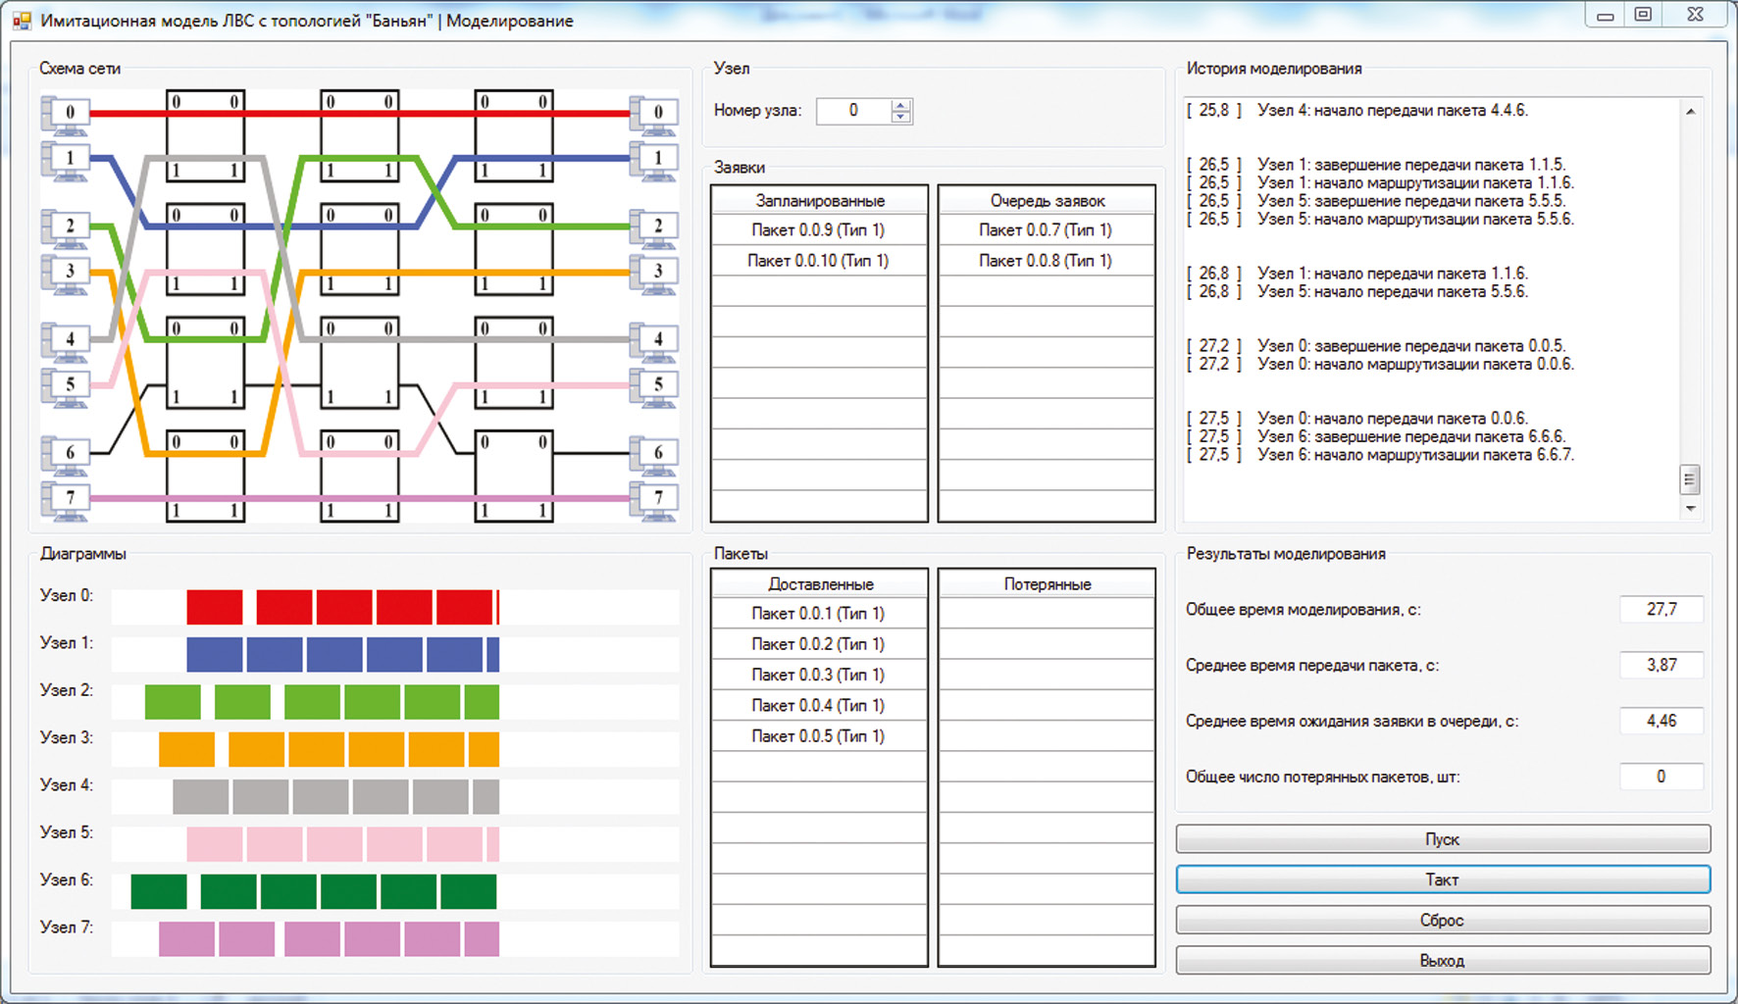Decrease node number with down arrow
The width and height of the screenshot is (1738, 1004).
[900, 117]
